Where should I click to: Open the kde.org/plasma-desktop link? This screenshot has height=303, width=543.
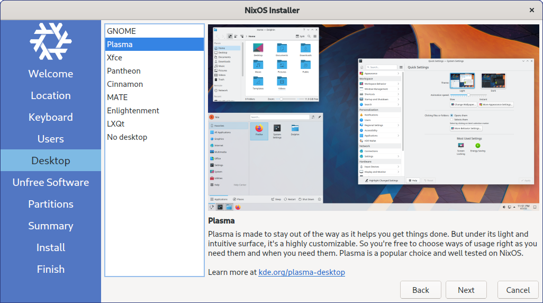302,272
